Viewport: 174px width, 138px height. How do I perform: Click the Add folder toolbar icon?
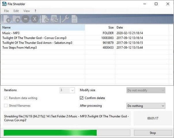point(16,19)
